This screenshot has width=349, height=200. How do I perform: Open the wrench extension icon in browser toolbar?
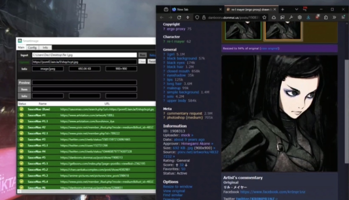coord(291,17)
